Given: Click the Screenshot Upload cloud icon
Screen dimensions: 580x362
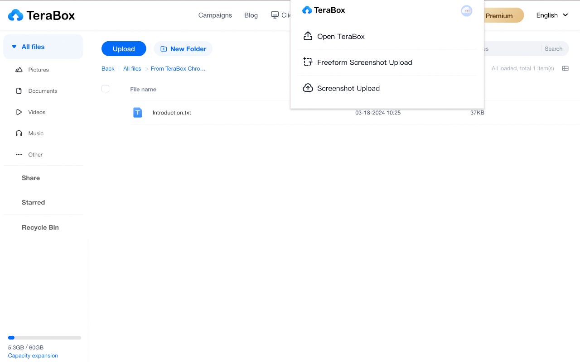Looking at the screenshot, I should click(308, 88).
